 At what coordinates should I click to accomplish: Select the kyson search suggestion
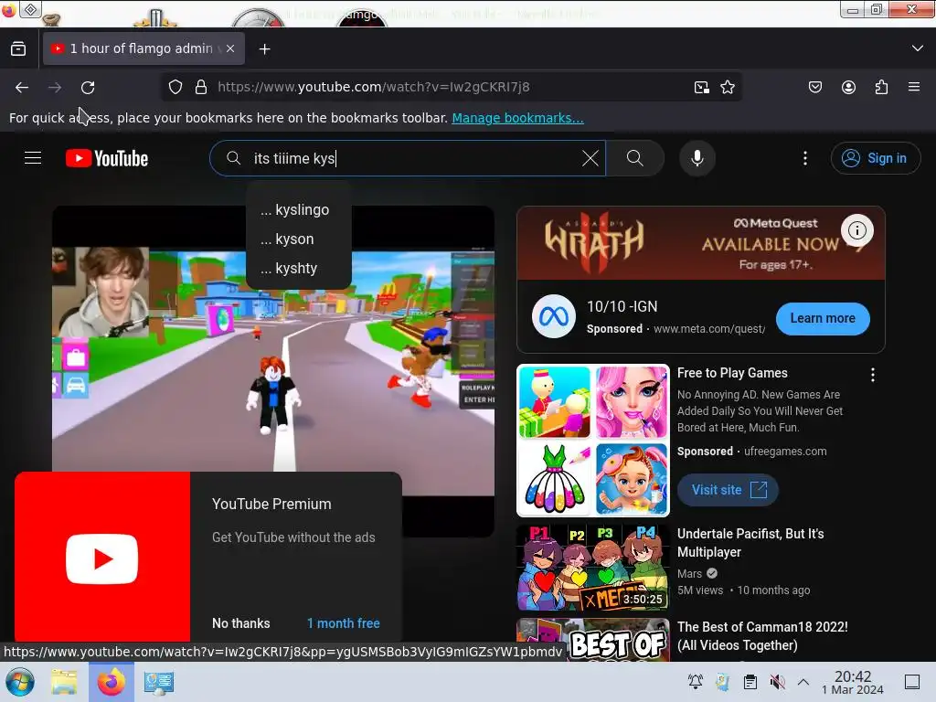[299, 239]
